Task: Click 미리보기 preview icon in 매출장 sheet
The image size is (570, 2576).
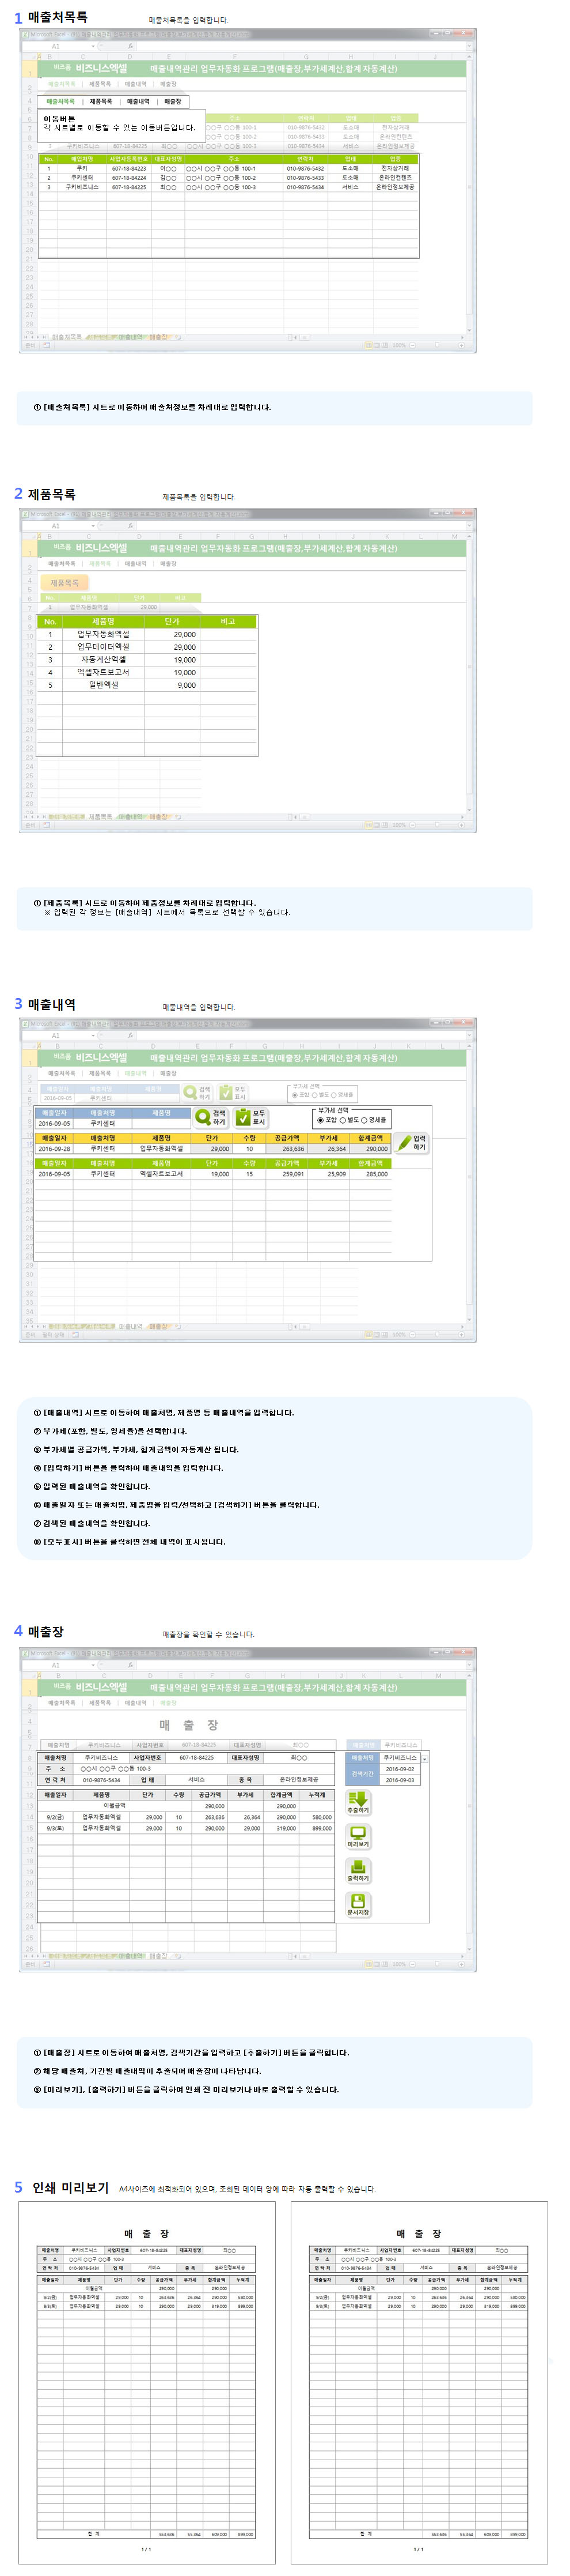Action: (358, 1836)
